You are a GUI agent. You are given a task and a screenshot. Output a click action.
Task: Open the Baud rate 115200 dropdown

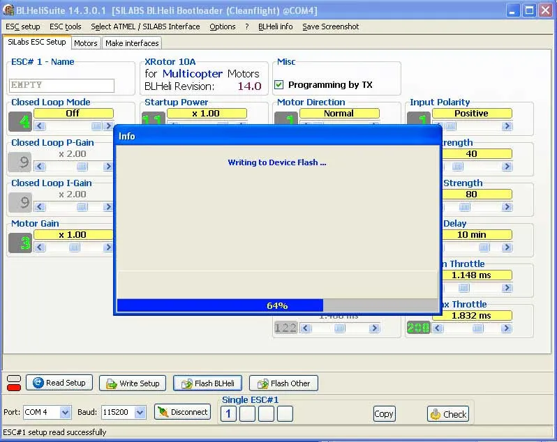[140, 413]
